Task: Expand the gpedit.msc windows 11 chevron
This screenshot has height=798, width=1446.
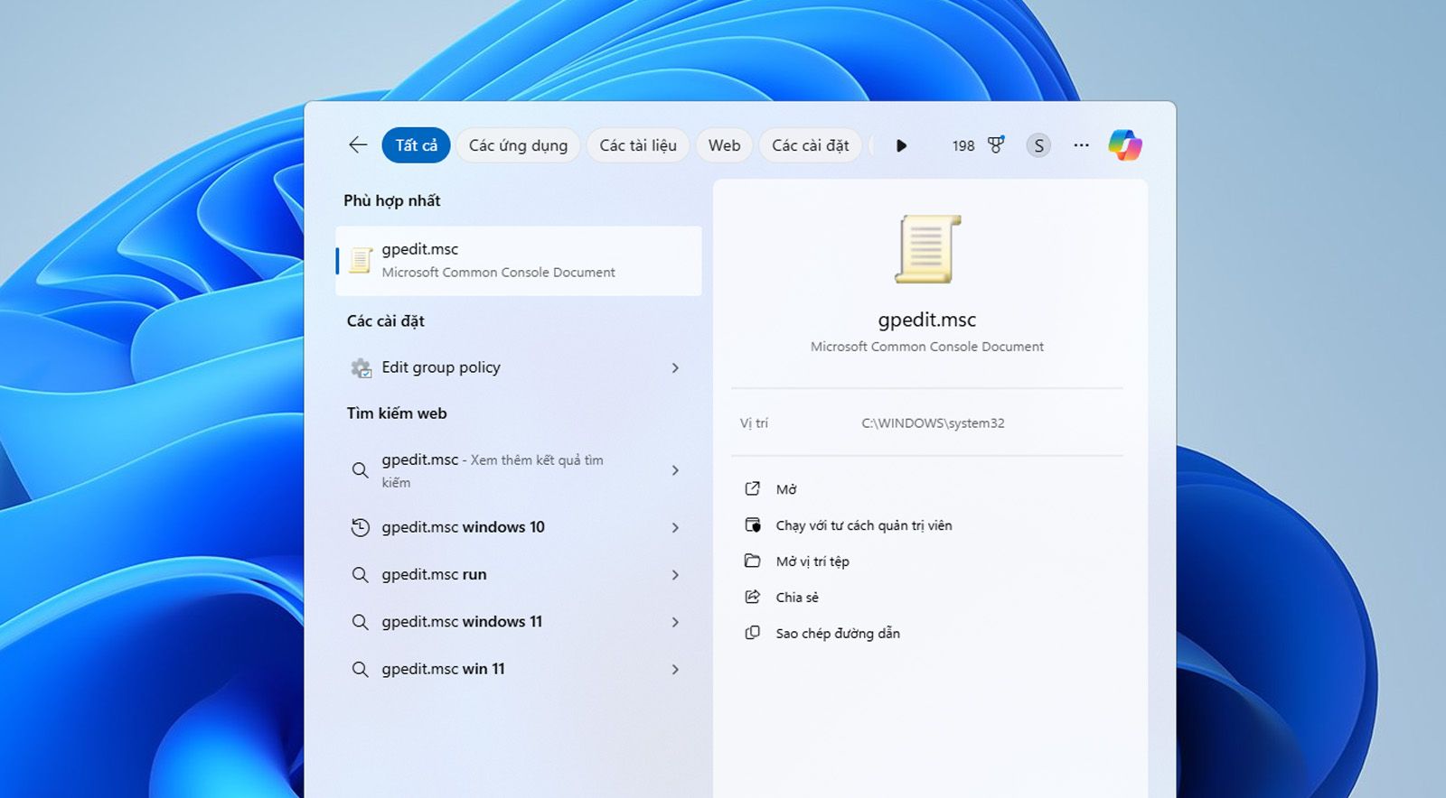Action: (x=675, y=622)
